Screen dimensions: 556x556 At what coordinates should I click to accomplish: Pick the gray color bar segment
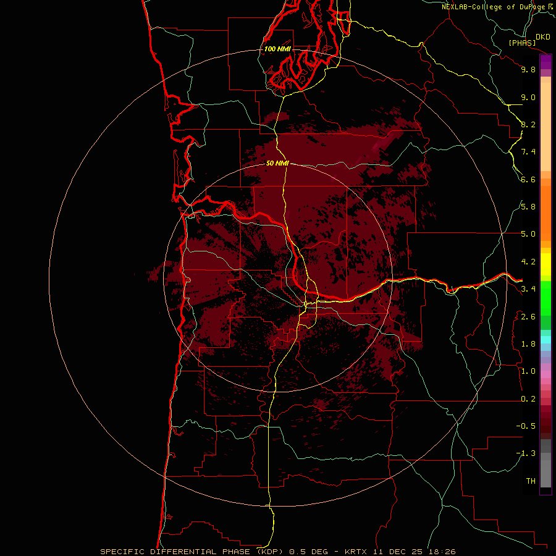545,474
